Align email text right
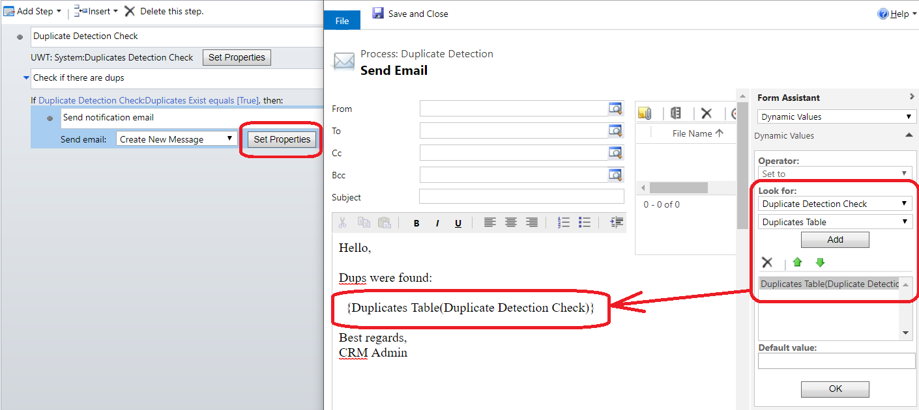919x410 pixels. tap(532, 223)
